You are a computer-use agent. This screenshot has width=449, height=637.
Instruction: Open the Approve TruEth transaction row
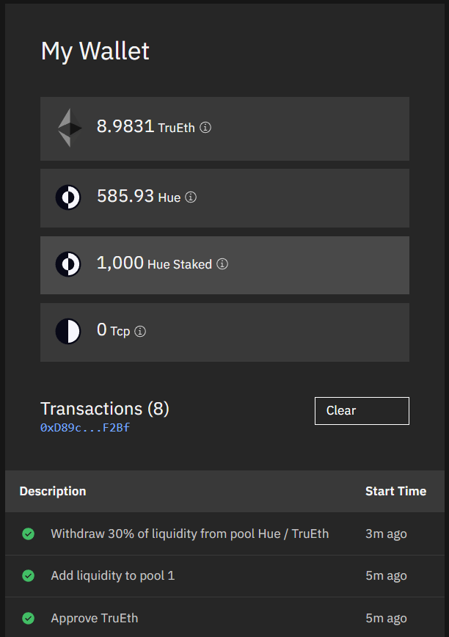pos(94,618)
